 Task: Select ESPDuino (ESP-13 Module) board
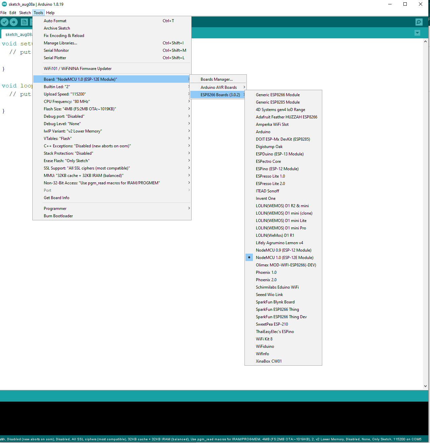coord(283,154)
